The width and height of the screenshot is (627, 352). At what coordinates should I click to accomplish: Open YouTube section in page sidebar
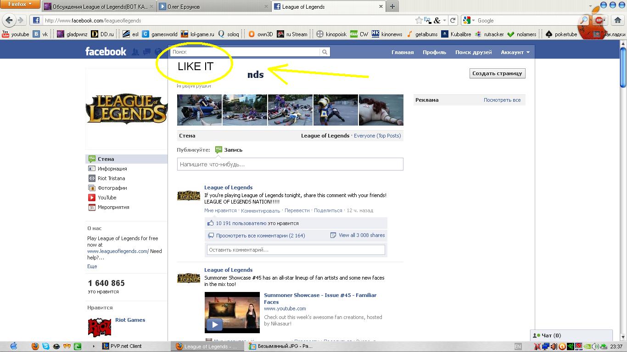click(106, 198)
